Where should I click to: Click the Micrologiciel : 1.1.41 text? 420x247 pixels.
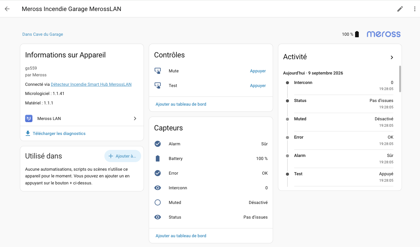tap(45, 93)
